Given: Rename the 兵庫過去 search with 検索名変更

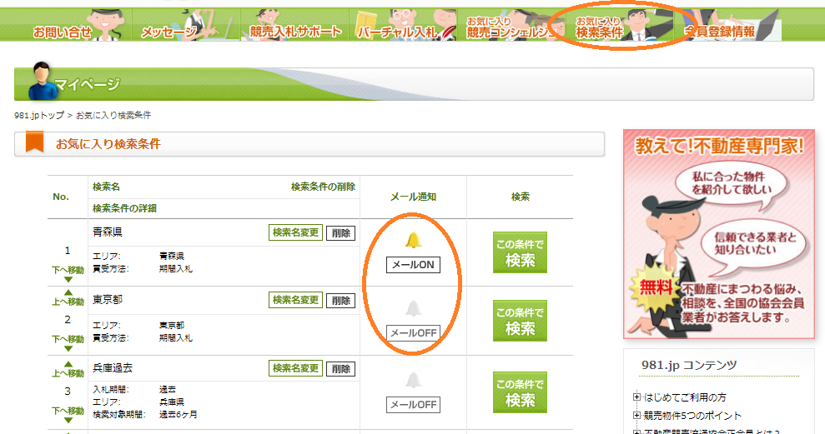Looking at the screenshot, I should [x=295, y=368].
